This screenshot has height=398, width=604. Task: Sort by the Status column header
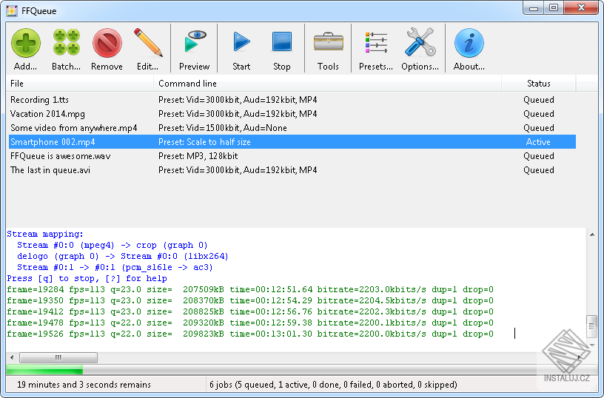(539, 84)
